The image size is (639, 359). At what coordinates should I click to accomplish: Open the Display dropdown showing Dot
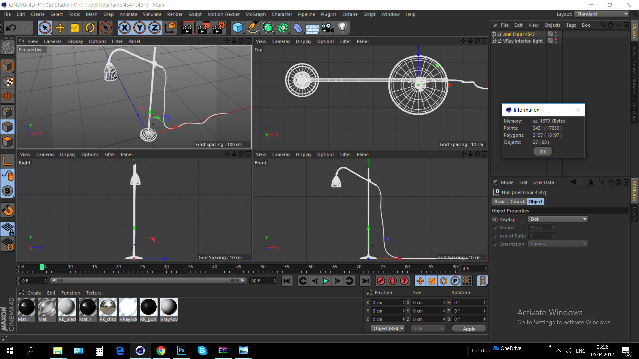click(x=558, y=219)
